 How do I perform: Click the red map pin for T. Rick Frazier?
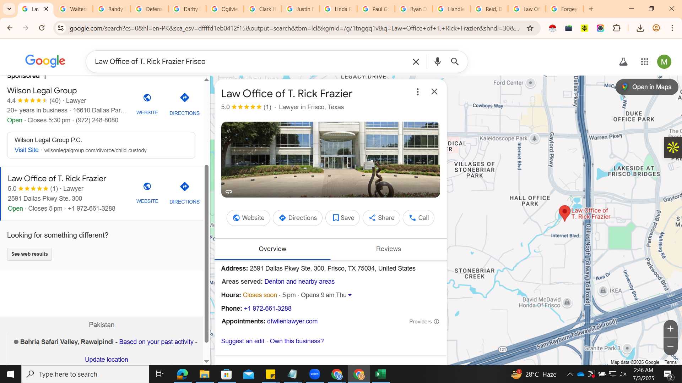pos(564,213)
